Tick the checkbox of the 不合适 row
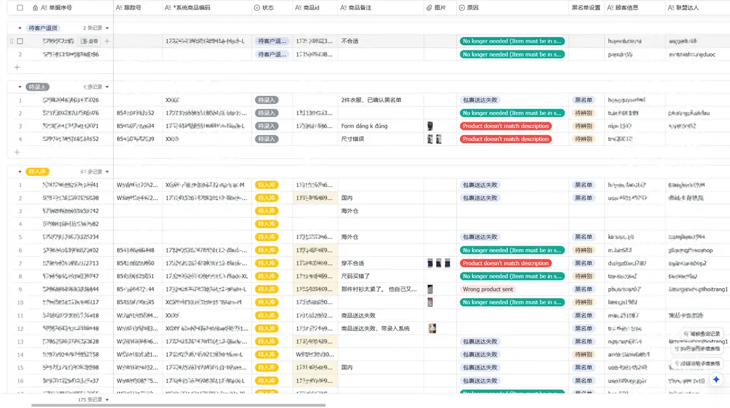This screenshot has height=408, width=730. (x=20, y=41)
